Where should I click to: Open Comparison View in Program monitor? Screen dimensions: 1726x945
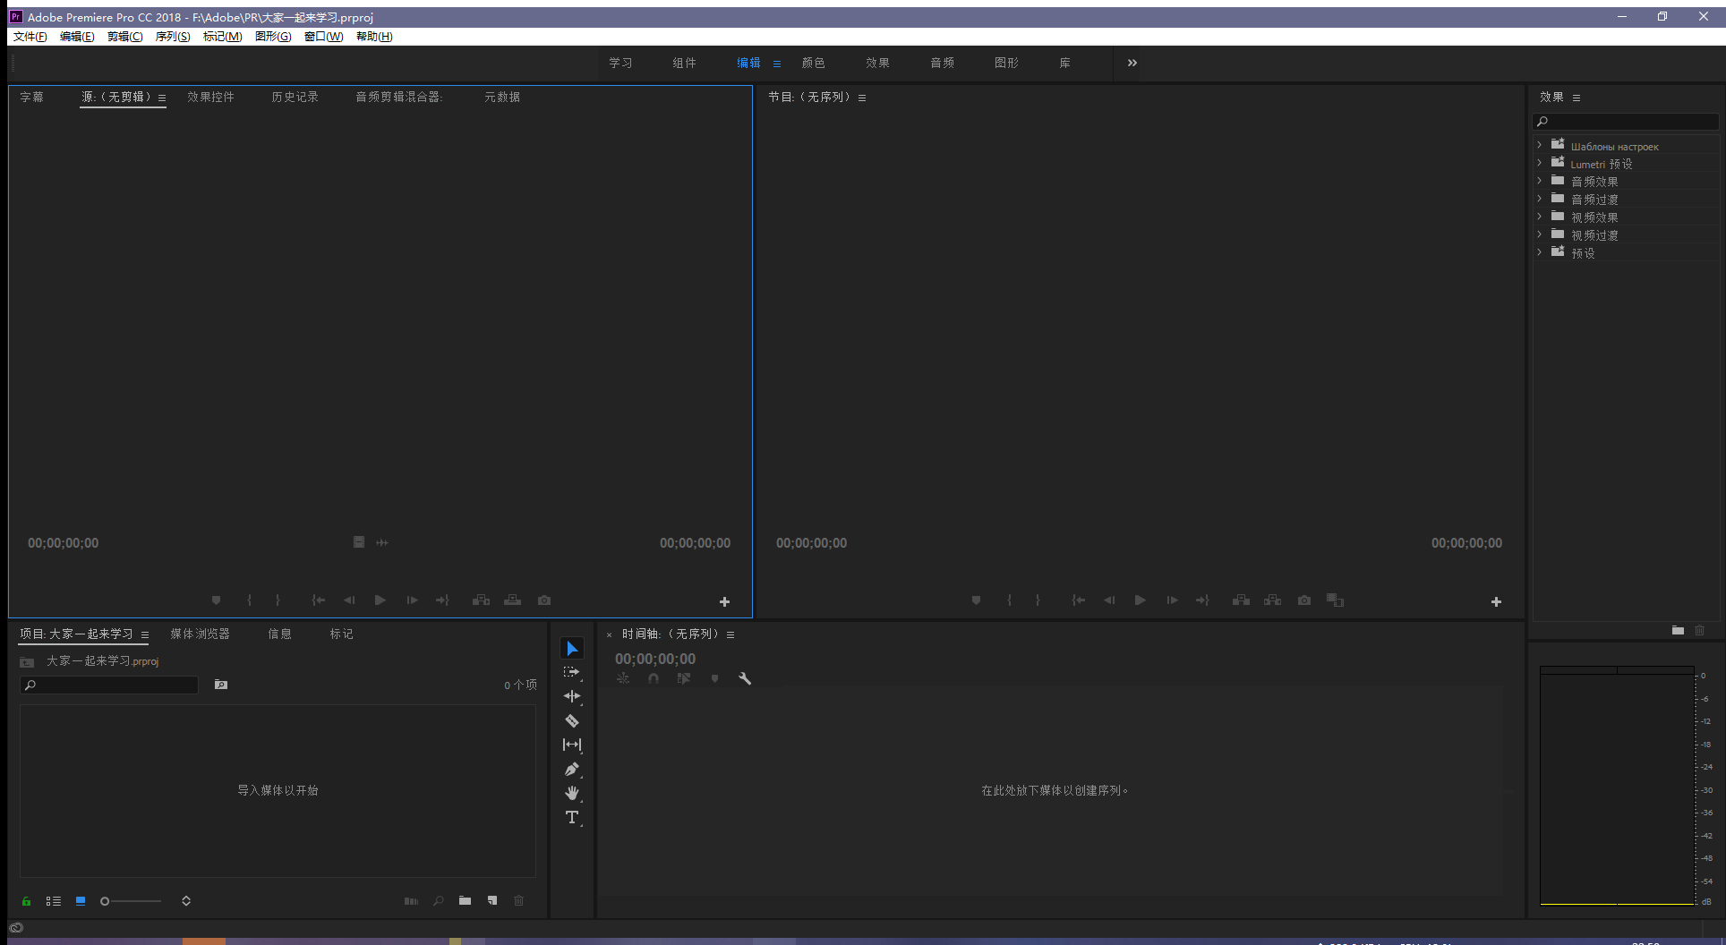1336,600
